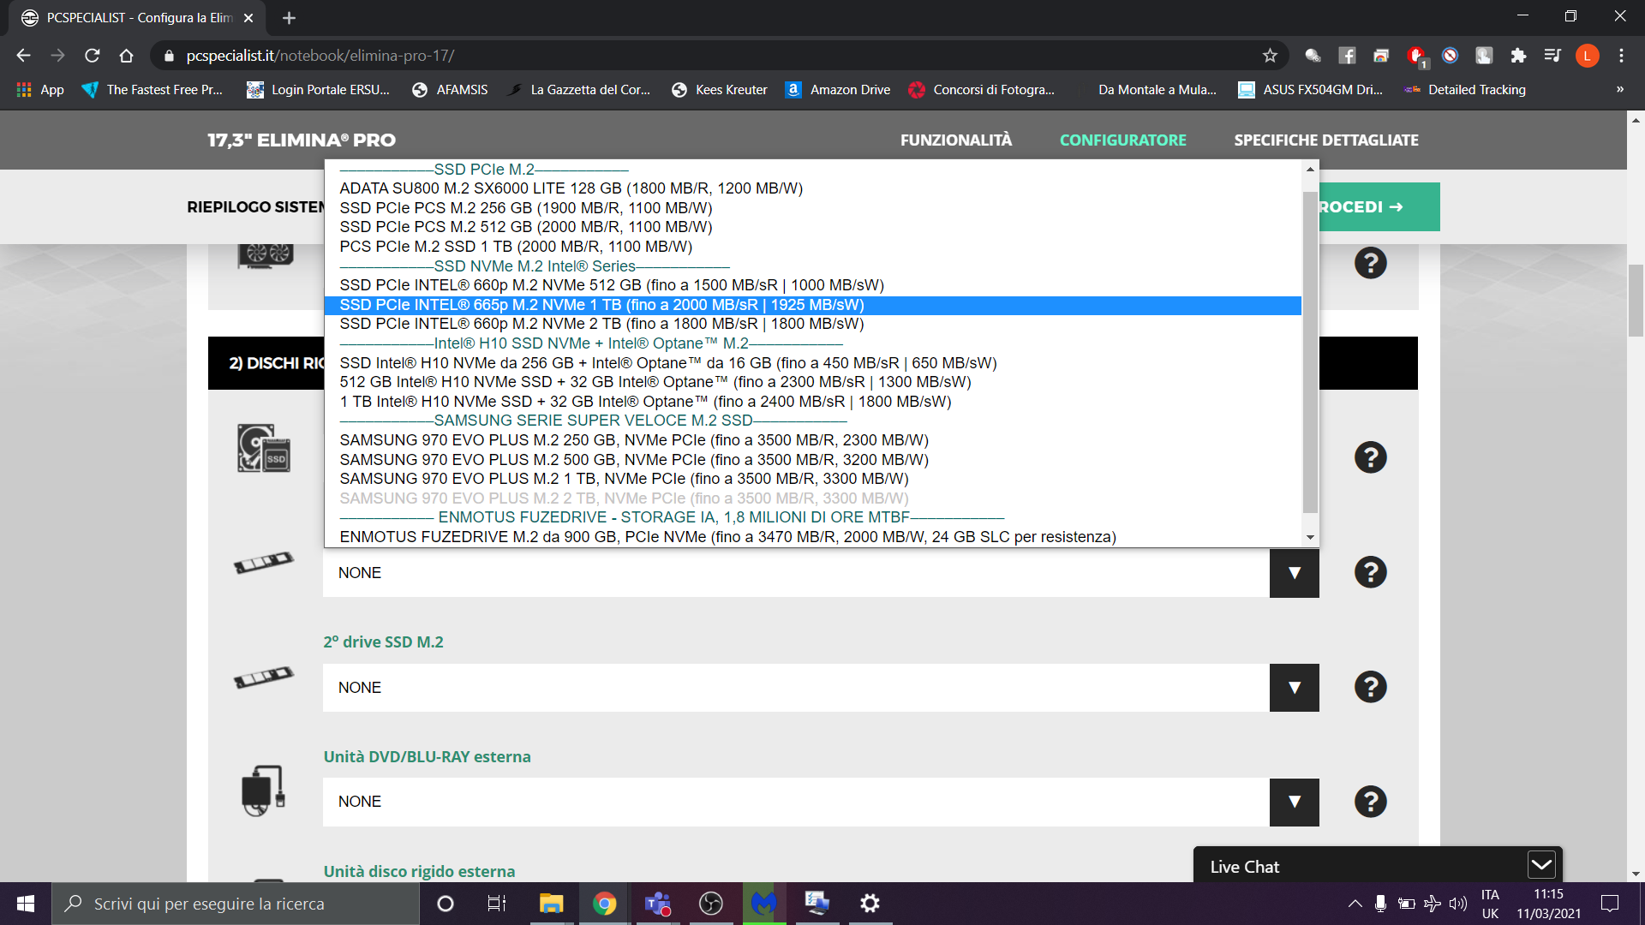The width and height of the screenshot is (1645, 925).
Task: Click the help icon next to the hard disk image
Action: point(1370,457)
